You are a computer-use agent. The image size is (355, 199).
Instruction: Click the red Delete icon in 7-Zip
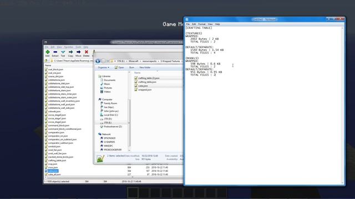(87, 52)
